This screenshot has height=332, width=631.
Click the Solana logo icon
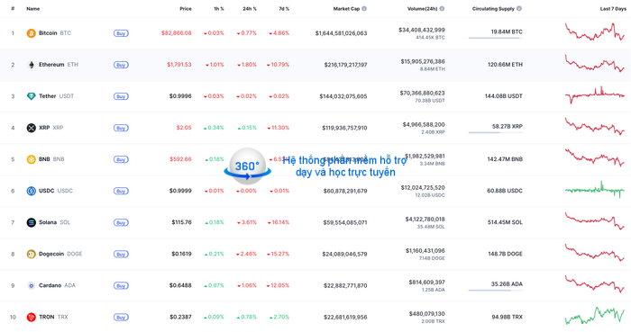coord(31,222)
